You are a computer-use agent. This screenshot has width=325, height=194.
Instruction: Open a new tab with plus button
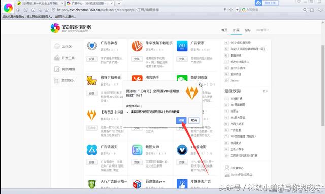[x=119, y=3]
